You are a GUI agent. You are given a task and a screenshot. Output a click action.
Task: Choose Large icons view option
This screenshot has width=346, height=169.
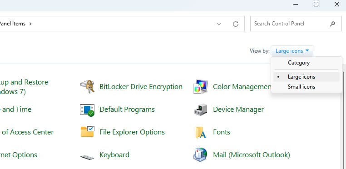click(306, 77)
